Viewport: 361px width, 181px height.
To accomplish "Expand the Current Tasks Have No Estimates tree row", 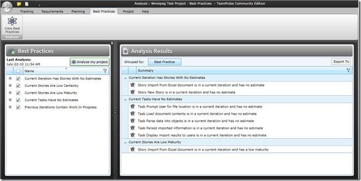I will pyautogui.click(x=10, y=100).
